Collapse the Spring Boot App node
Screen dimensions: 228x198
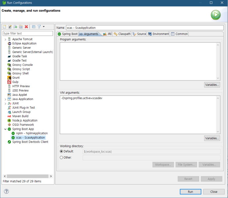coord(5,129)
